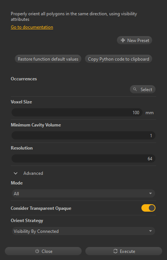Click the magnifier icon beside Select

click(135, 89)
